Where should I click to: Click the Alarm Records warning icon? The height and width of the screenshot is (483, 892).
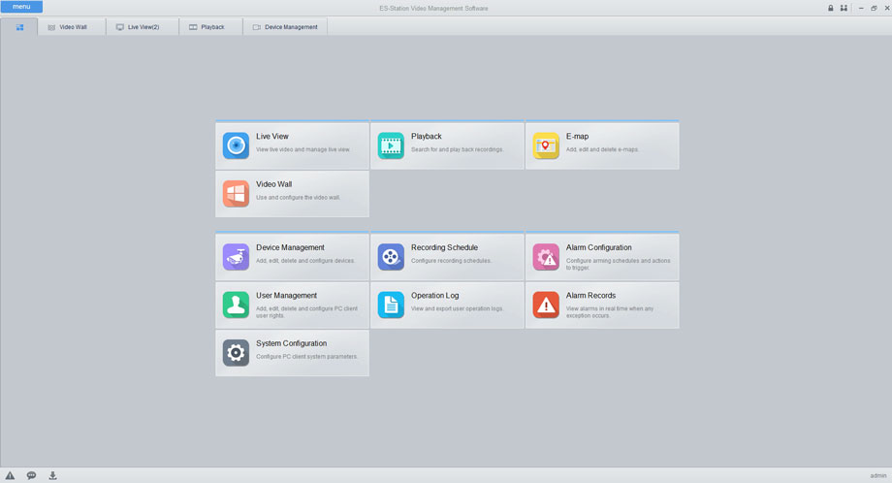pyautogui.click(x=546, y=305)
